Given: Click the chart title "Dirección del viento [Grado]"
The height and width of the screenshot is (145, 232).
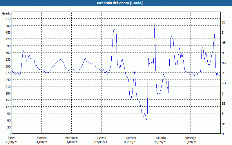Looking at the screenshot, I should (x=120, y=3).
